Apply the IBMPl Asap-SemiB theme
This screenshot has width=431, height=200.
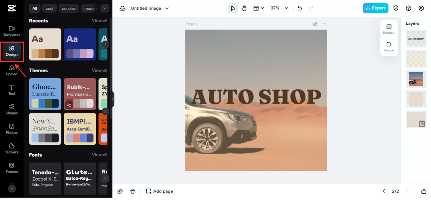pyautogui.click(x=80, y=129)
